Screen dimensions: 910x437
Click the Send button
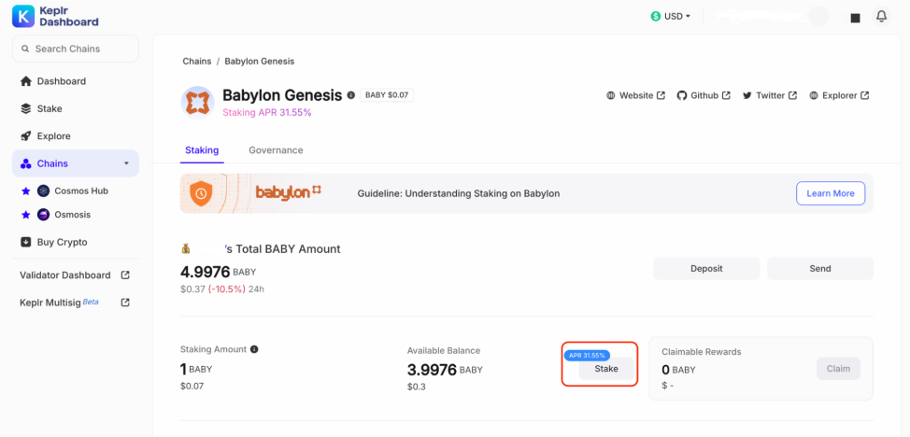coord(820,269)
